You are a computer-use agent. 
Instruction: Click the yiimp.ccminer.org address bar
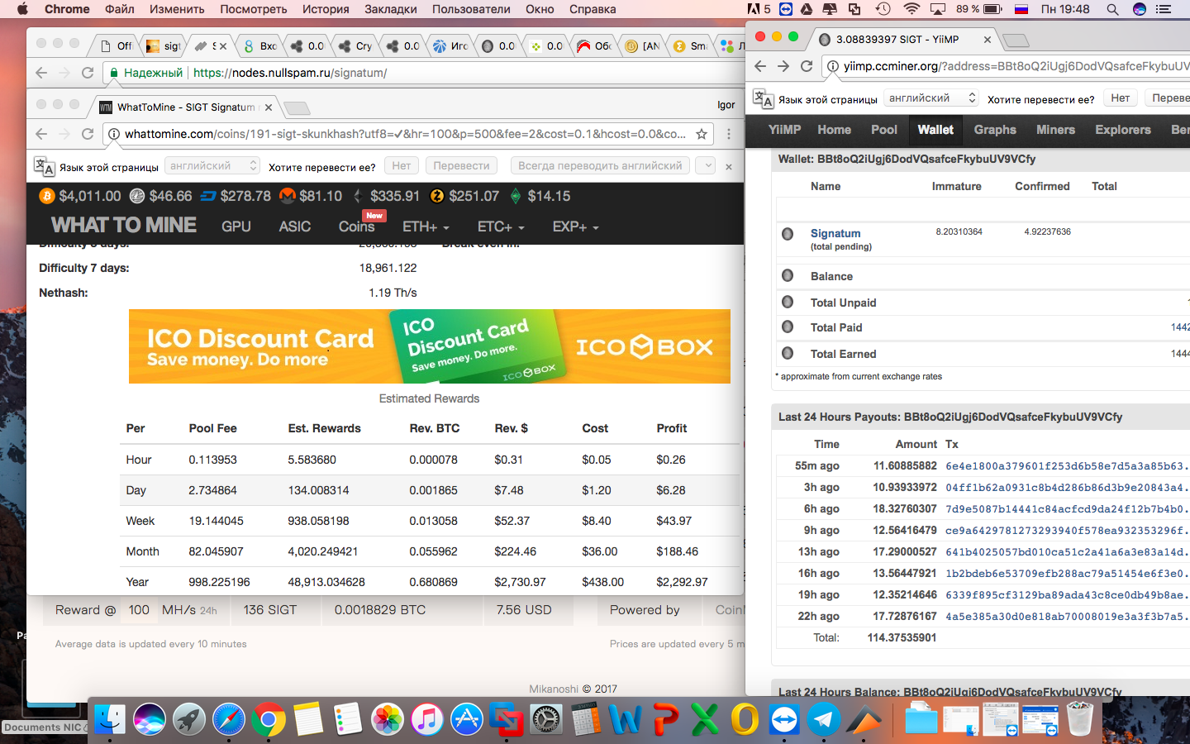[1007, 66]
